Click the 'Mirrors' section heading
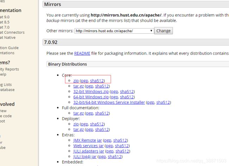This screenshot has height=166, width=229. coord(52,4)
